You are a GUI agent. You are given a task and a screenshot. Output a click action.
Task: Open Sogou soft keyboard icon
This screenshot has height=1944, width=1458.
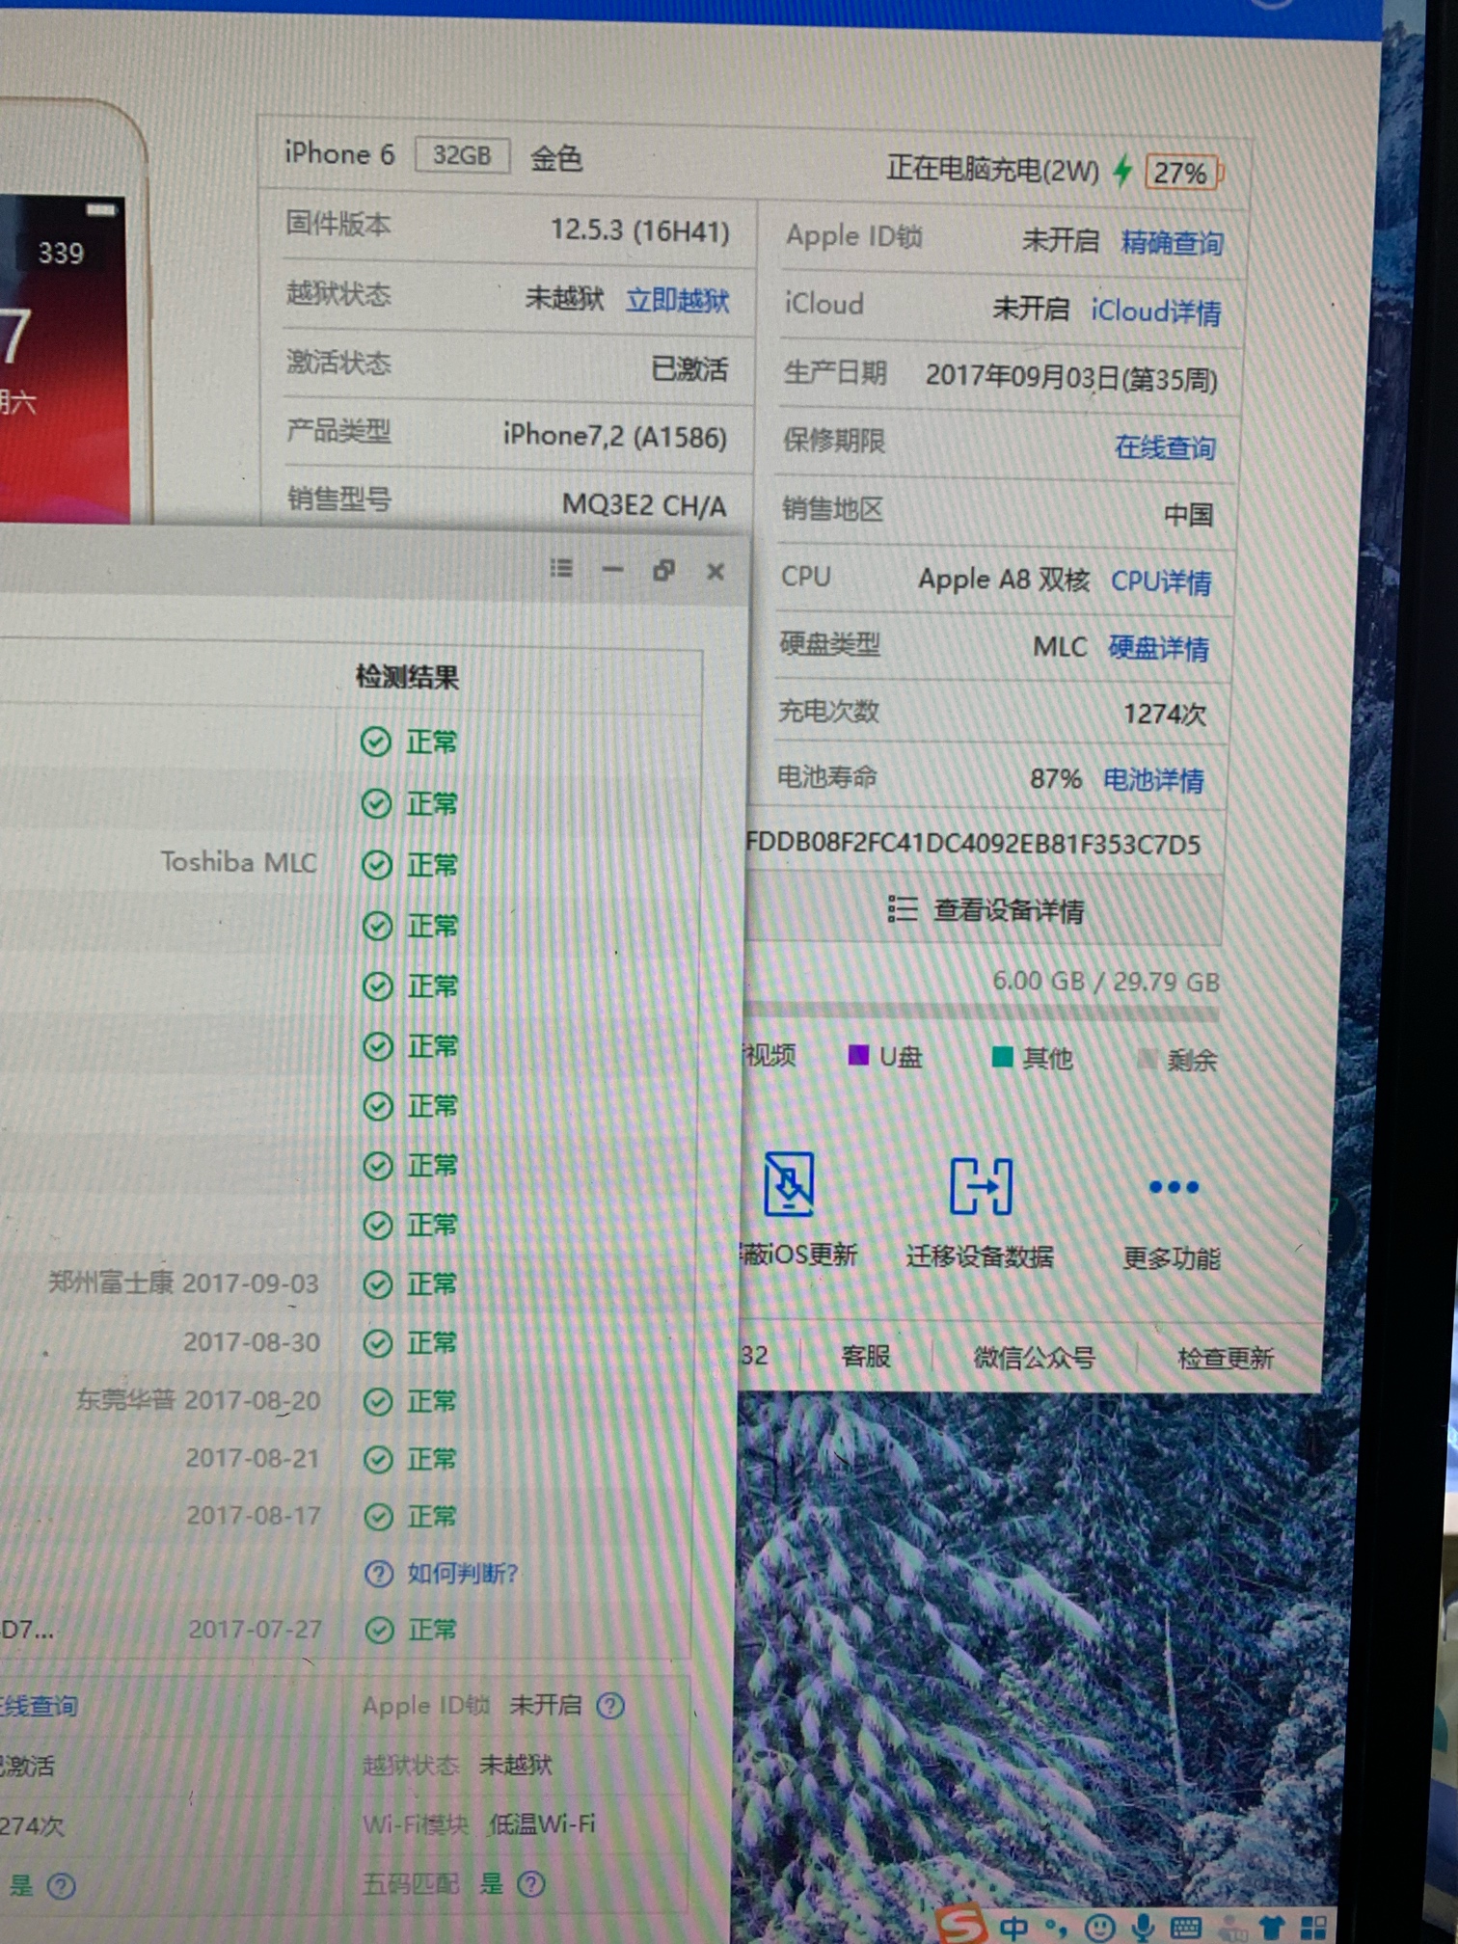coord(1185,1928)
